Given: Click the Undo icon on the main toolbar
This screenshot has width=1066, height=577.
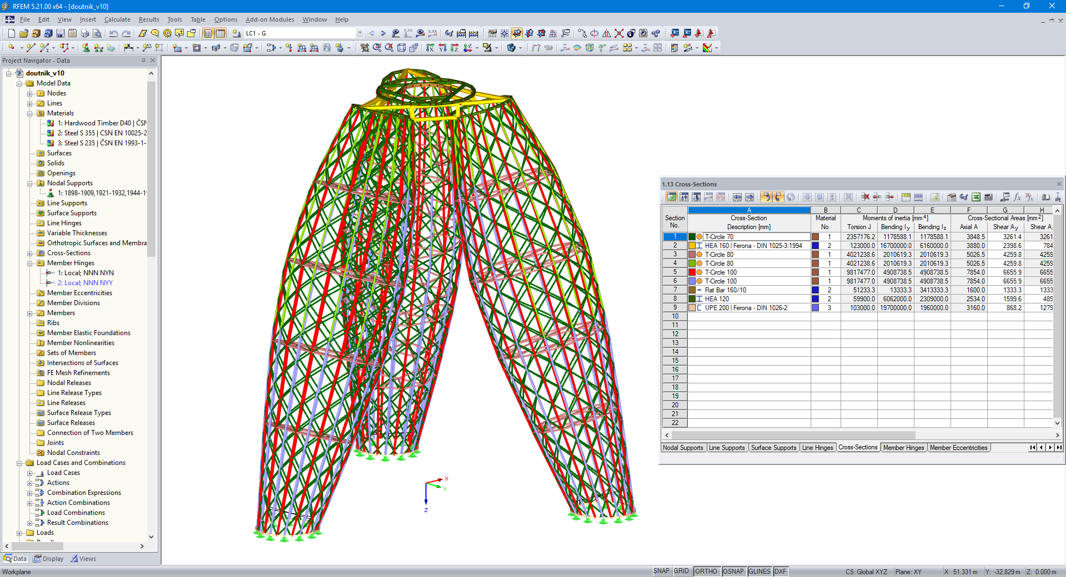Looking at the screenshot, I should [114, 33].
